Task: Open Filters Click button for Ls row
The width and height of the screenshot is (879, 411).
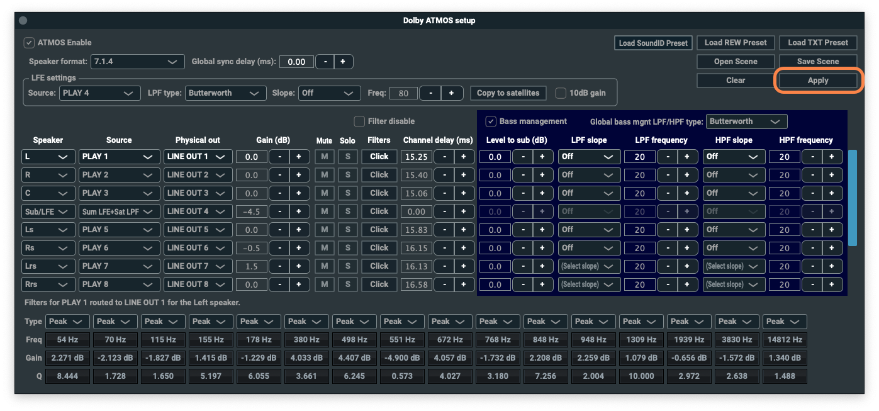Action: [379, 230]
